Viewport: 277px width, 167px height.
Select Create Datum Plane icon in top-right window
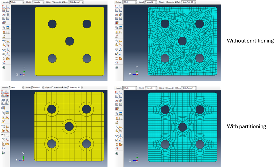click(117, 54)
